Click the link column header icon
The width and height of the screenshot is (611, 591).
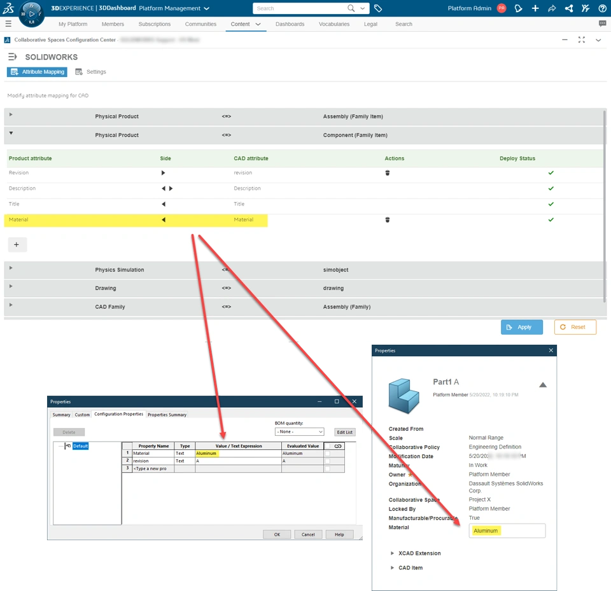pyautogui.click(x=338, y=446)
